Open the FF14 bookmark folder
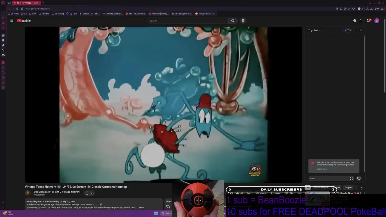The width and height of the screenshot is (386, 217). 32,14
